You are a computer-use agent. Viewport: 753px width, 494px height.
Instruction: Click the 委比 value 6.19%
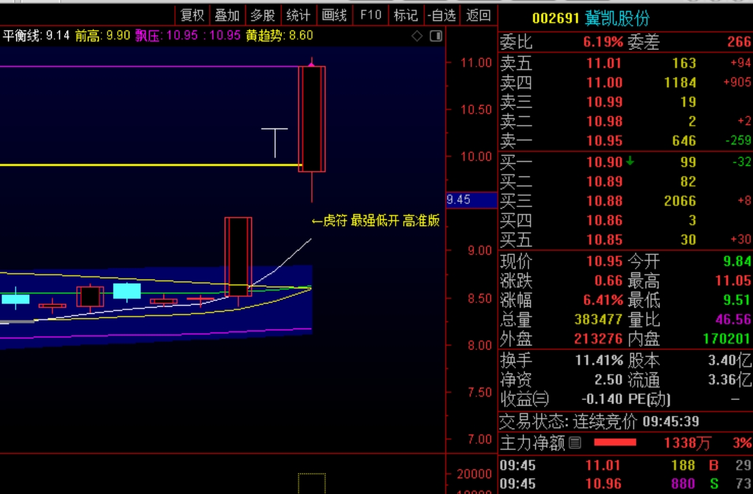click(603, 42)
